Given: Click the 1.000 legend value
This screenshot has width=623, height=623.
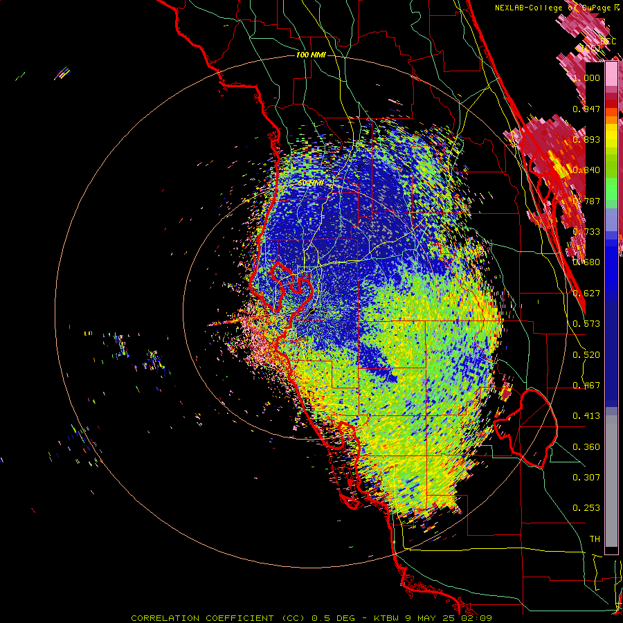Looking at the screenshot, I should point(586,78).
